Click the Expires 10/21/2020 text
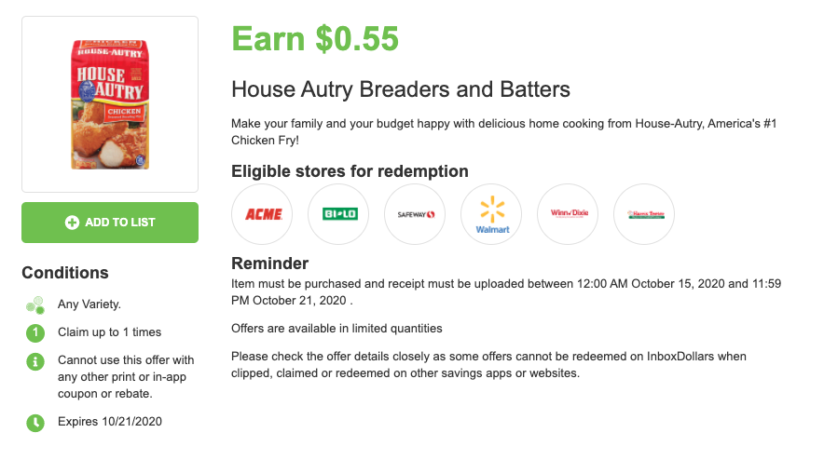This screenshot has width=824, height=460. pyautogui.click(x=110, y=422)
